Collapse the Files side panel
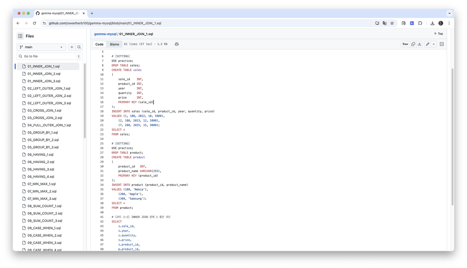Viewport: 467px width, 268px height. tap(20, 36)
